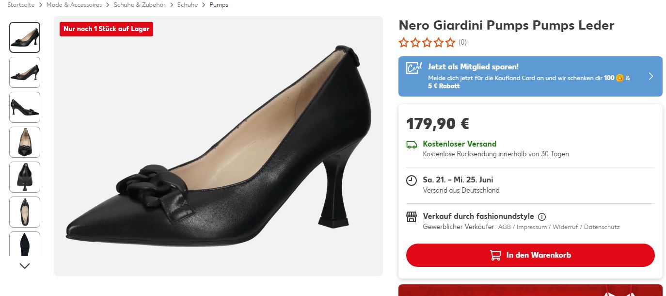Click the info icon beside fashionundstyle
This screenshot has height=296, width=666.
pyautogui.click(x=542, y=217)
